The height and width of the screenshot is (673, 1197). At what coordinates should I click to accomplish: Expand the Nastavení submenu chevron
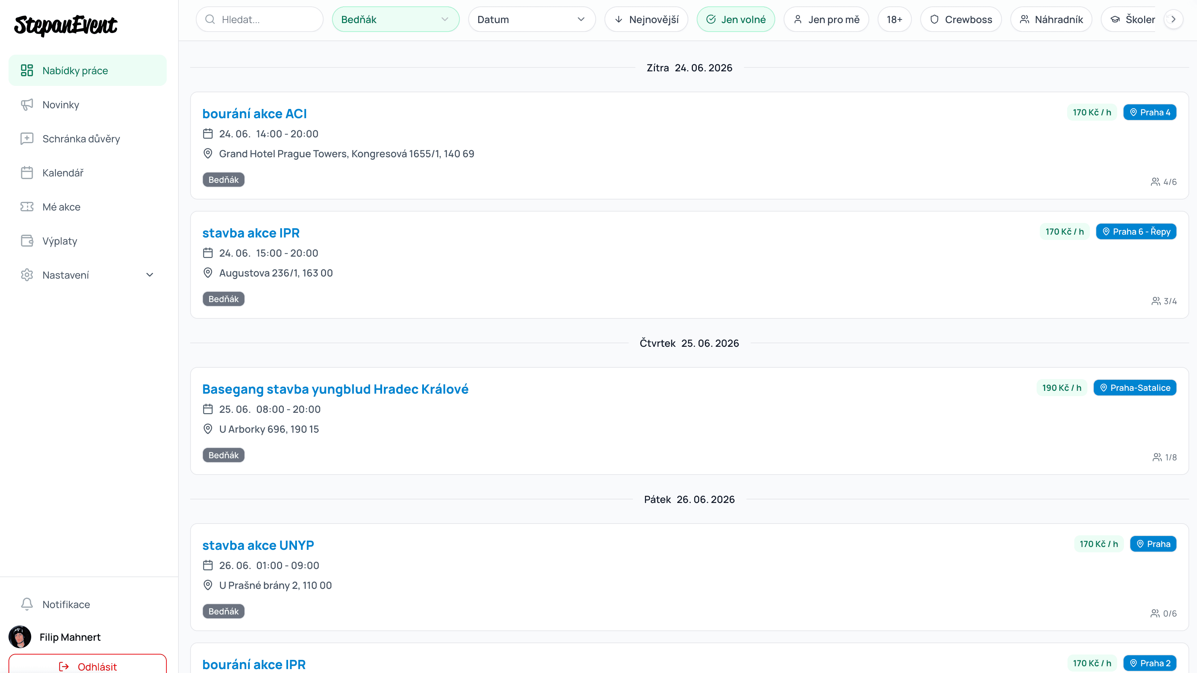[x=150, y=275]
